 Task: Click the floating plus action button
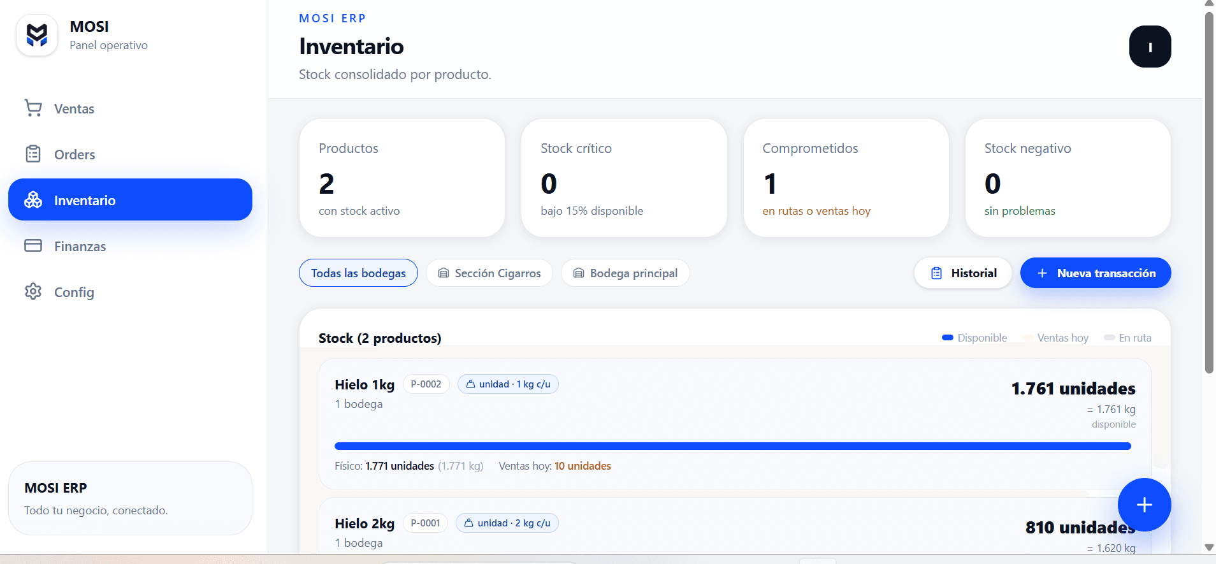tap(1144, 505)
